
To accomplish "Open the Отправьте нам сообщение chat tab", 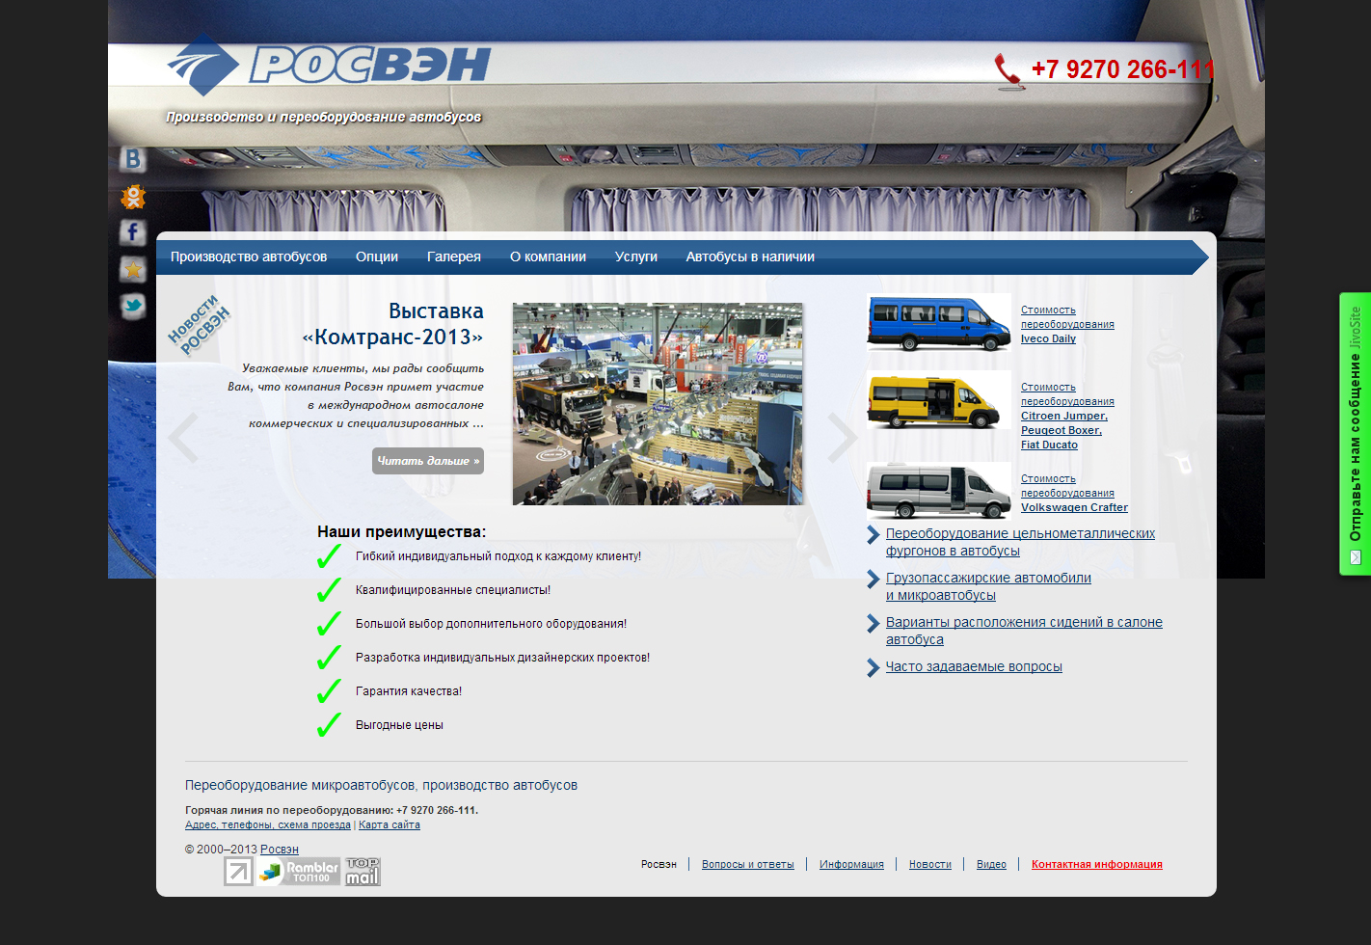I will [x=1355, y=434].
